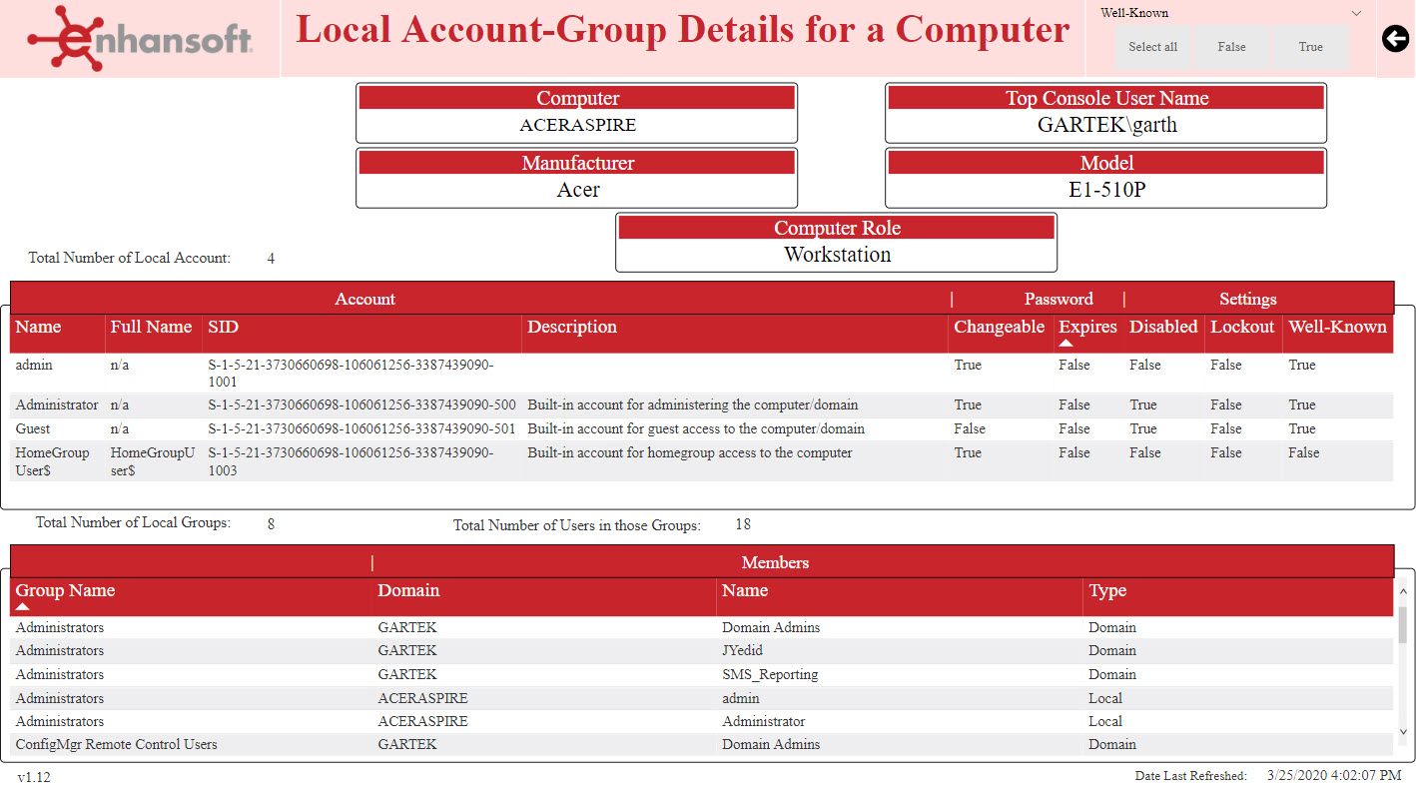Select True in the Well-Known slicer
1416x796 pixels.
point(1310,46)
